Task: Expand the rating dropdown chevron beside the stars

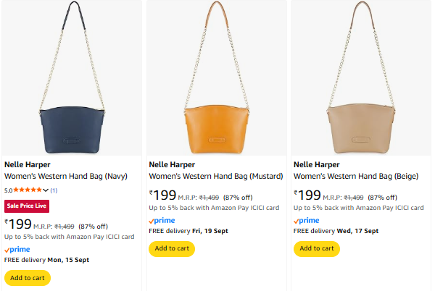Action: [x=46, y=190]
